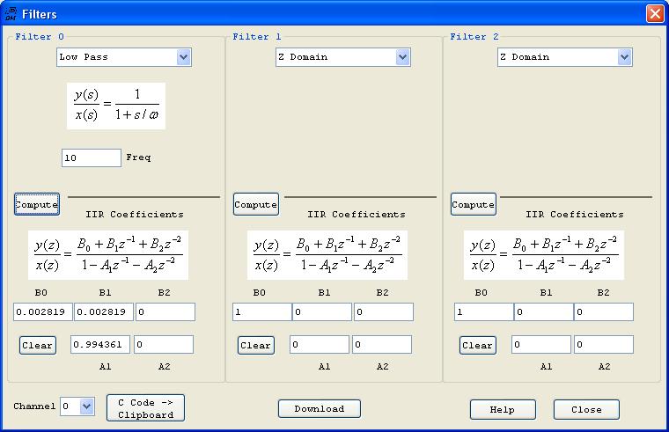Open the Filter 2 Z Domain dropdown
This screenshot has height=432, width=669.
point(564,57)
